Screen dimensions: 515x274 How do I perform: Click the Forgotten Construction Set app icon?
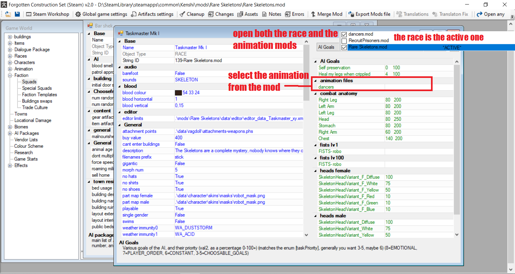pos(4,5)
